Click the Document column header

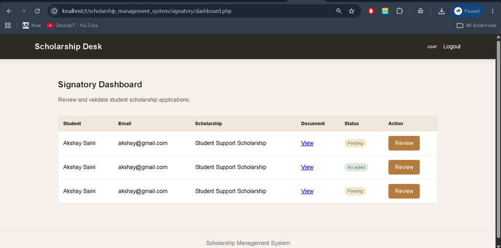click(313, 124)
